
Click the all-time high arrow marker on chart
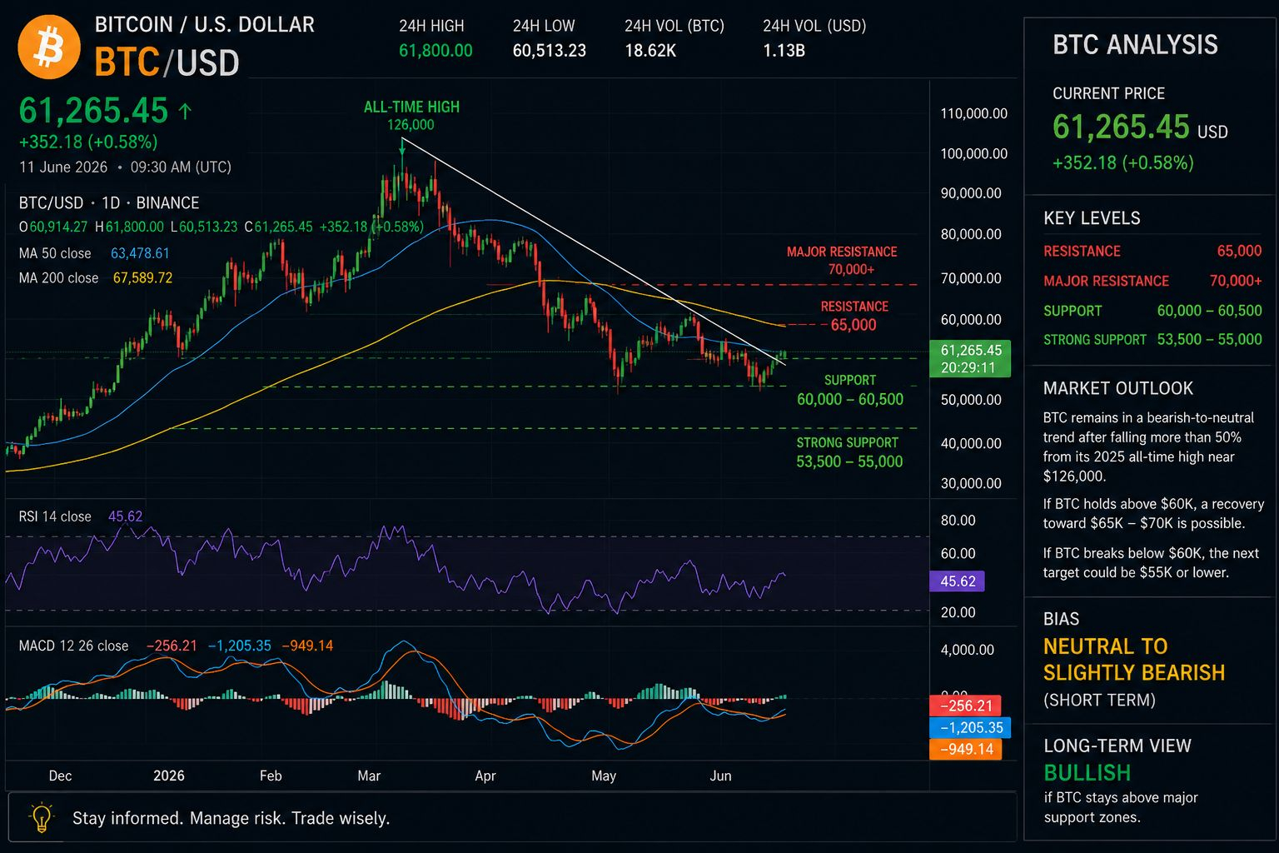pyautogui.click(x=402, y=146)
